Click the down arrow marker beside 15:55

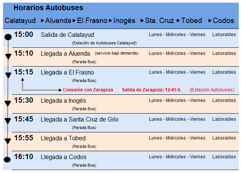[8, 141]
